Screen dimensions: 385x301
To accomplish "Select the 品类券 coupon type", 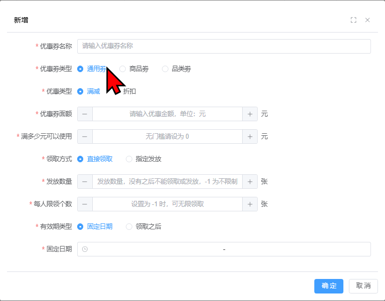I will point(176,69).
